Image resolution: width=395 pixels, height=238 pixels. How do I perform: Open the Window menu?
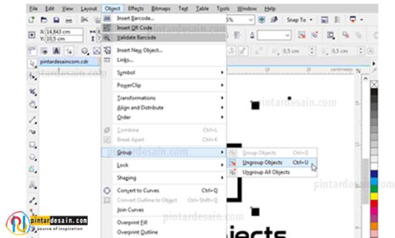pos(246,9)
